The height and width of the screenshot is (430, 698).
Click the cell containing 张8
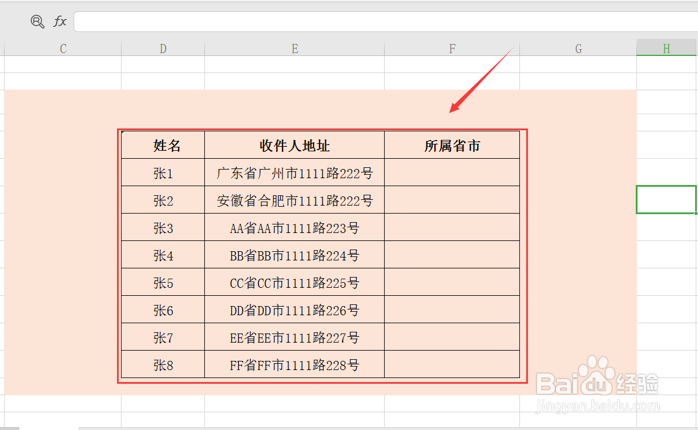(x=163, y=364)
